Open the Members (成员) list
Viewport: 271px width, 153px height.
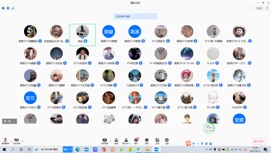126,141
